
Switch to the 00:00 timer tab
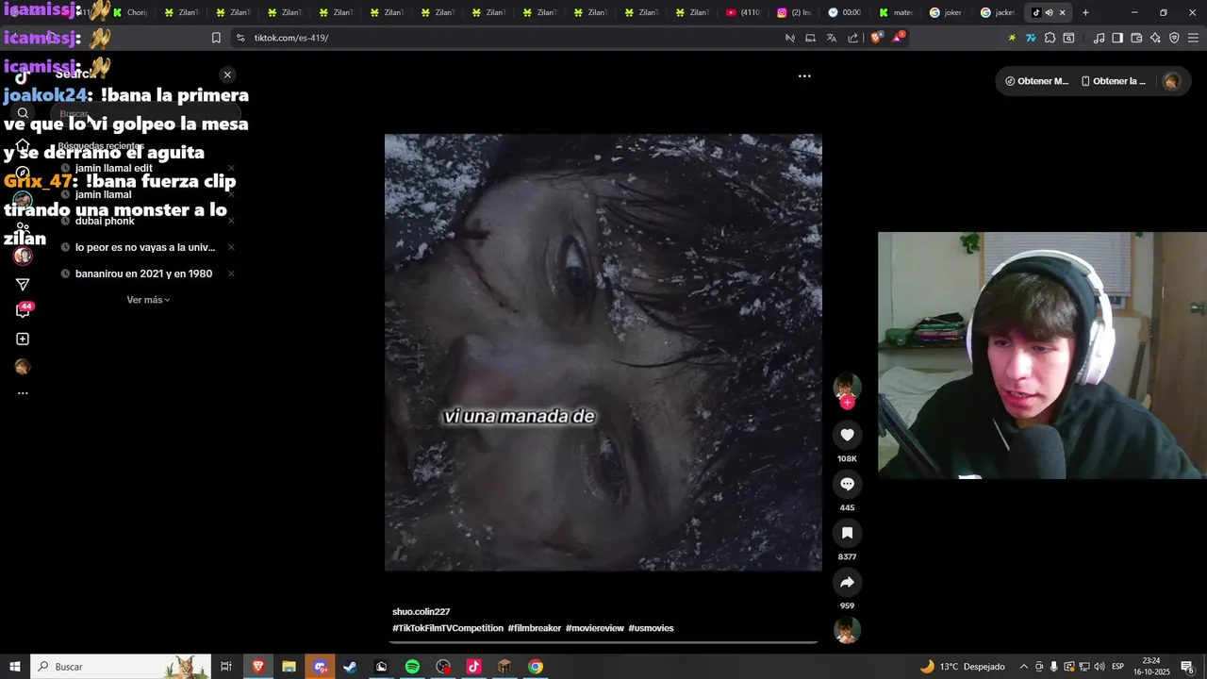(845, 12)
